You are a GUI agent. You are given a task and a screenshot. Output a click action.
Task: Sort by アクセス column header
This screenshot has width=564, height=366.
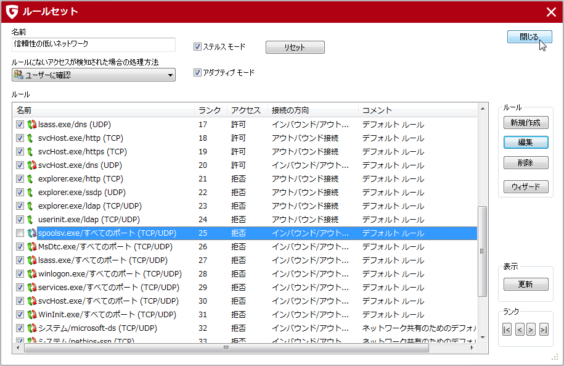246,110
